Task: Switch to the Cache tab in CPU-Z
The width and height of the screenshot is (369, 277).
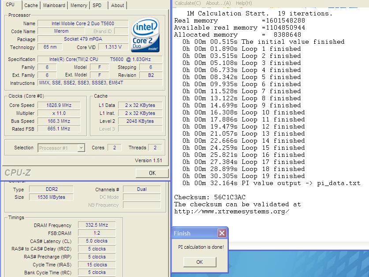Action: pyautogui.click(x=31, y=5)
